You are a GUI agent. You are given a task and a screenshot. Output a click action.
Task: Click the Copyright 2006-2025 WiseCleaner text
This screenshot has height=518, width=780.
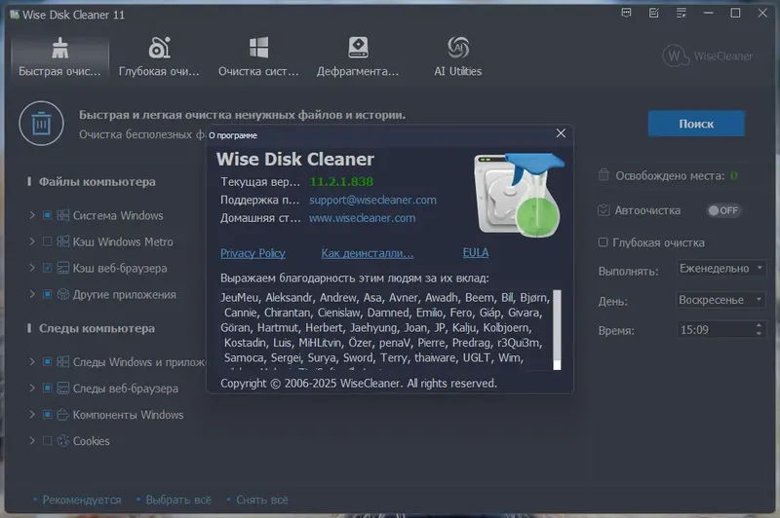[359, 383]
